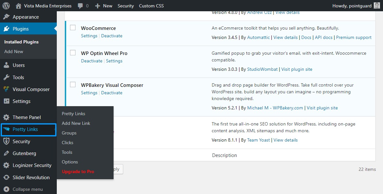Click the Visual Composer cube icon
This screenshot has width=383, height=194.
(x=6, y=89)
